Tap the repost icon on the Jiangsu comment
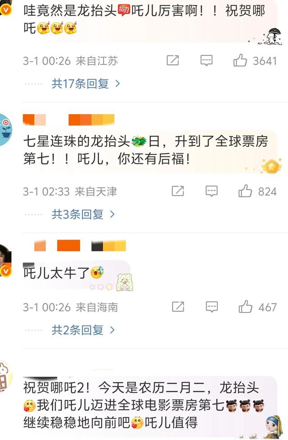This screenshot has height=440, width=288. 173,60
